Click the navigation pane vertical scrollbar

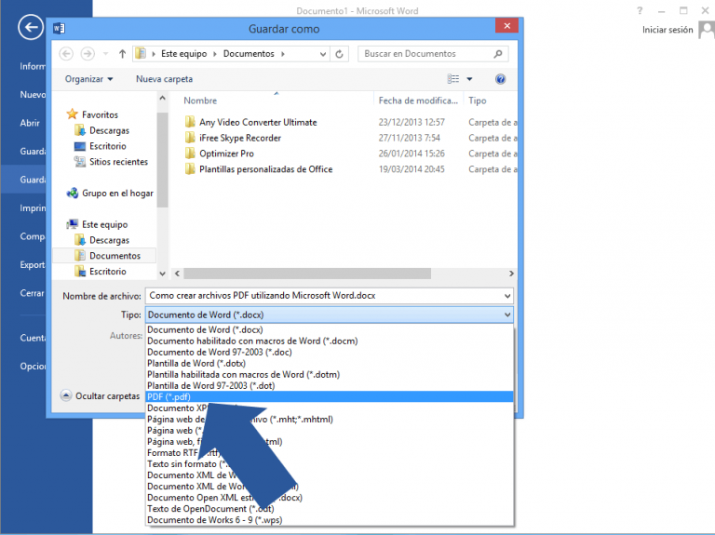(x=163, y=167)
